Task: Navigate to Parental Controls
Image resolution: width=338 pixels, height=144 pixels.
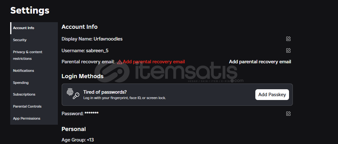Action: click(x=34, y=106)
